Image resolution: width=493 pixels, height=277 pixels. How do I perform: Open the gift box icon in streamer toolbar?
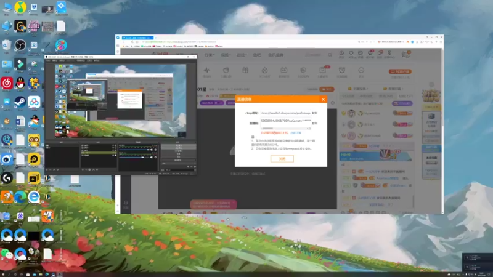[x=245, y=70]
